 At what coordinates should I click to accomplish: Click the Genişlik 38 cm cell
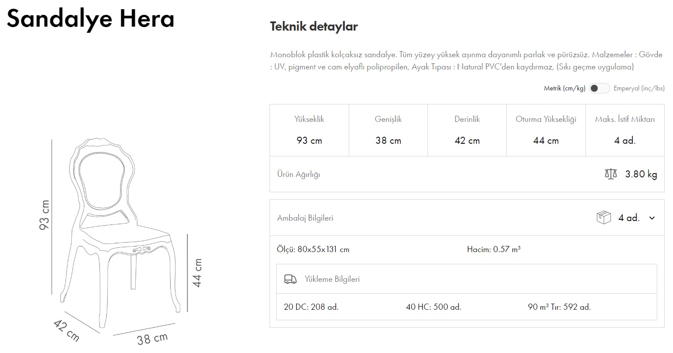[388, 130]
